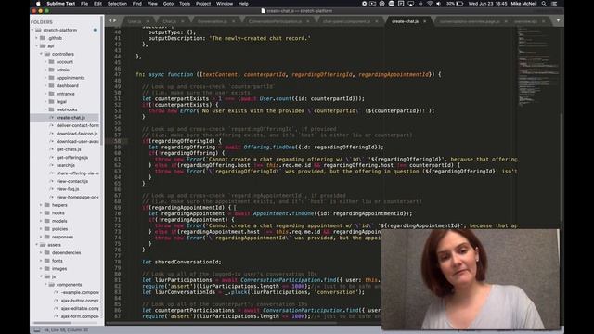Screen dimensions: 594x334
Task: Click the helpers folder icon
Action: 47,205
